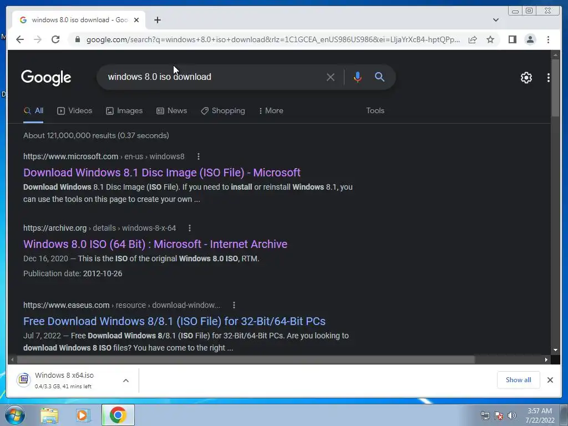Click 'About 121,000,000 results' text
Viewport: 568px width, 426px height.
point(96,135)
